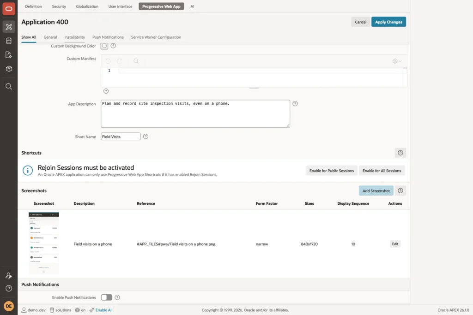Click find icon in Custom Manifest editor

pos(136,61)
